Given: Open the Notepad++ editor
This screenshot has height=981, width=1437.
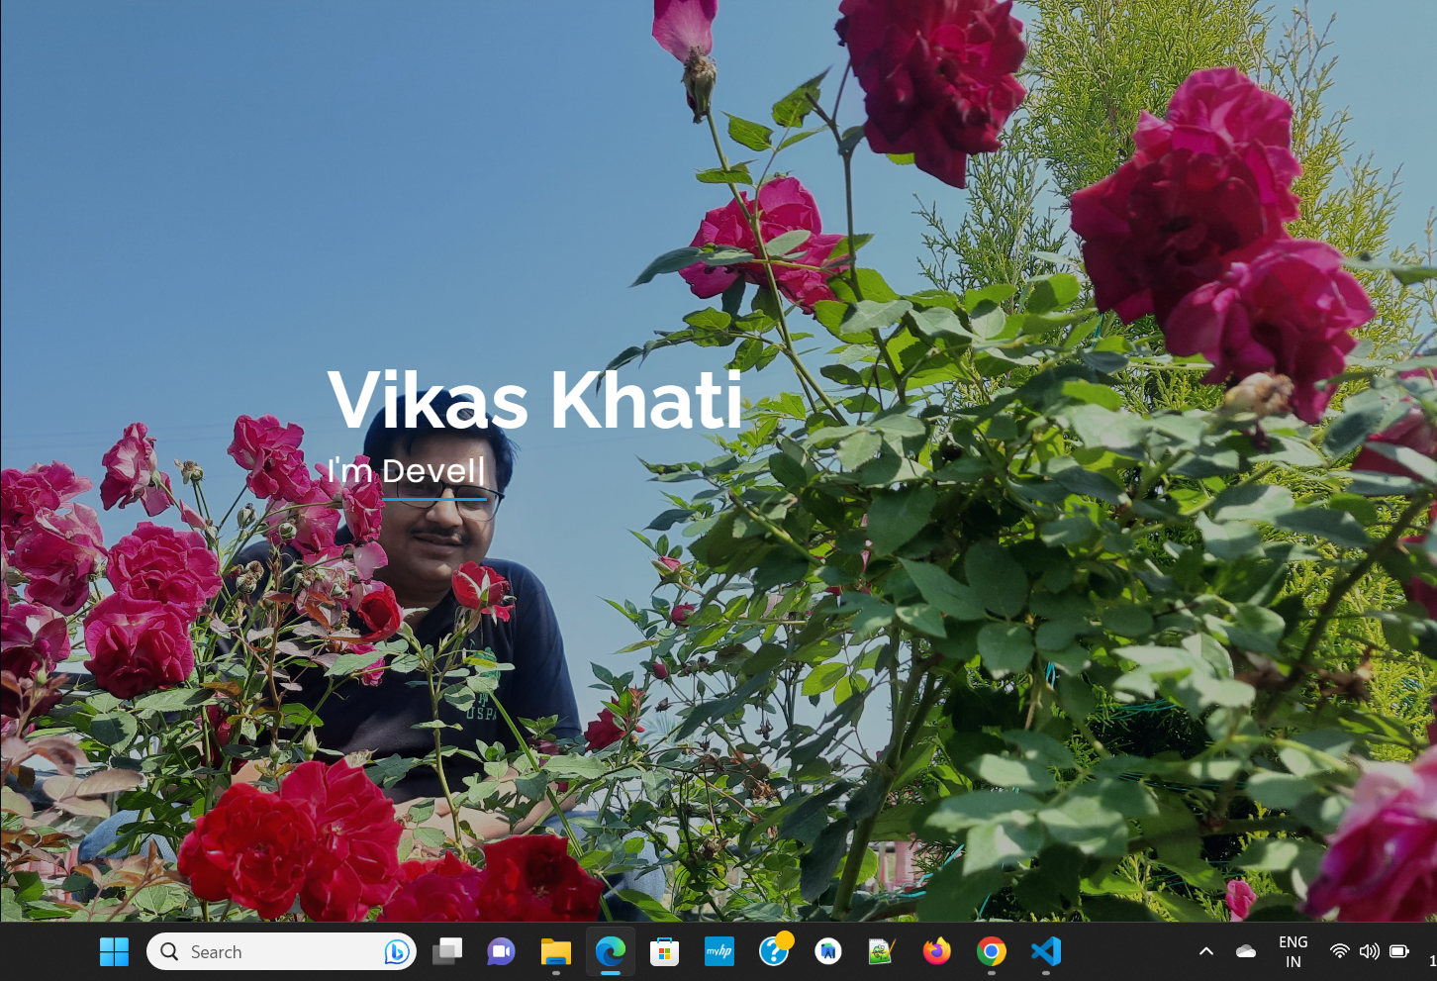Looking at the screenshot, I should [x=881, y=951].
